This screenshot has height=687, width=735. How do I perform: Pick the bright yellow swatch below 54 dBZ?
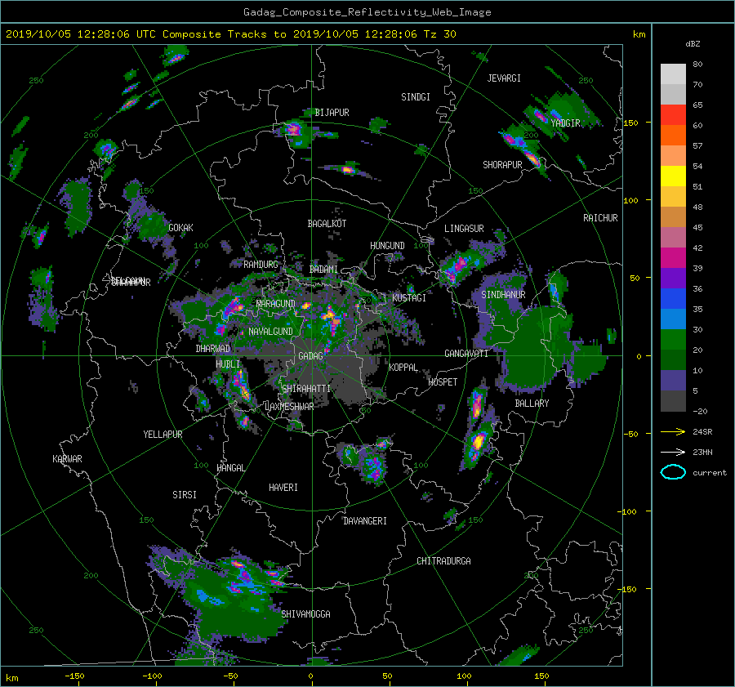coord(673,176)
